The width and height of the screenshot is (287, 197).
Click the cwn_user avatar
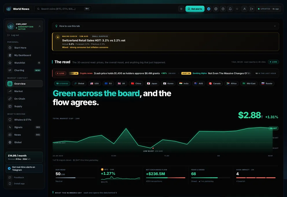point(11,26)
